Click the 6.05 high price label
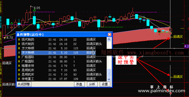 point(37,8)
